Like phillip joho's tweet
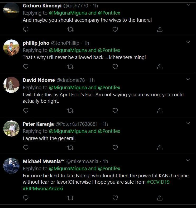This screenshot has width=196, height=208. (115, 67)
